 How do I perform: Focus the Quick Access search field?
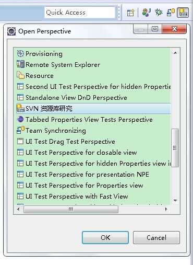(x=80, y=13)
